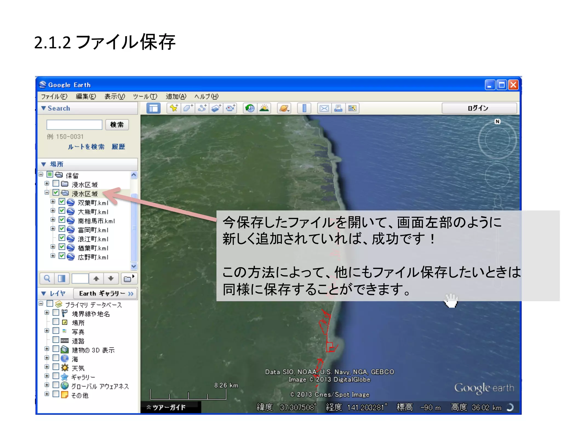Click the Print icon
The width and height of the screenshot is (561, 421).
click(339, 108)
